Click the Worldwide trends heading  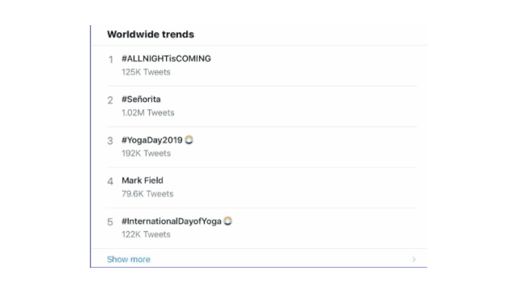(151, 34)
